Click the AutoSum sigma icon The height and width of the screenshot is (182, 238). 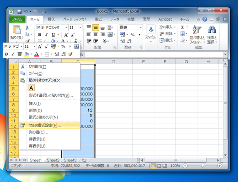pyautogui.click(x=183, y=27)
